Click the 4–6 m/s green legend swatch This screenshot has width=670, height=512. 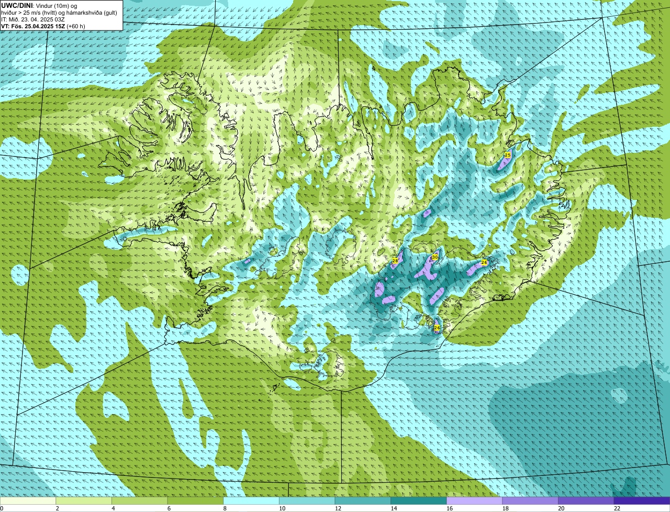tap(139, 500)
